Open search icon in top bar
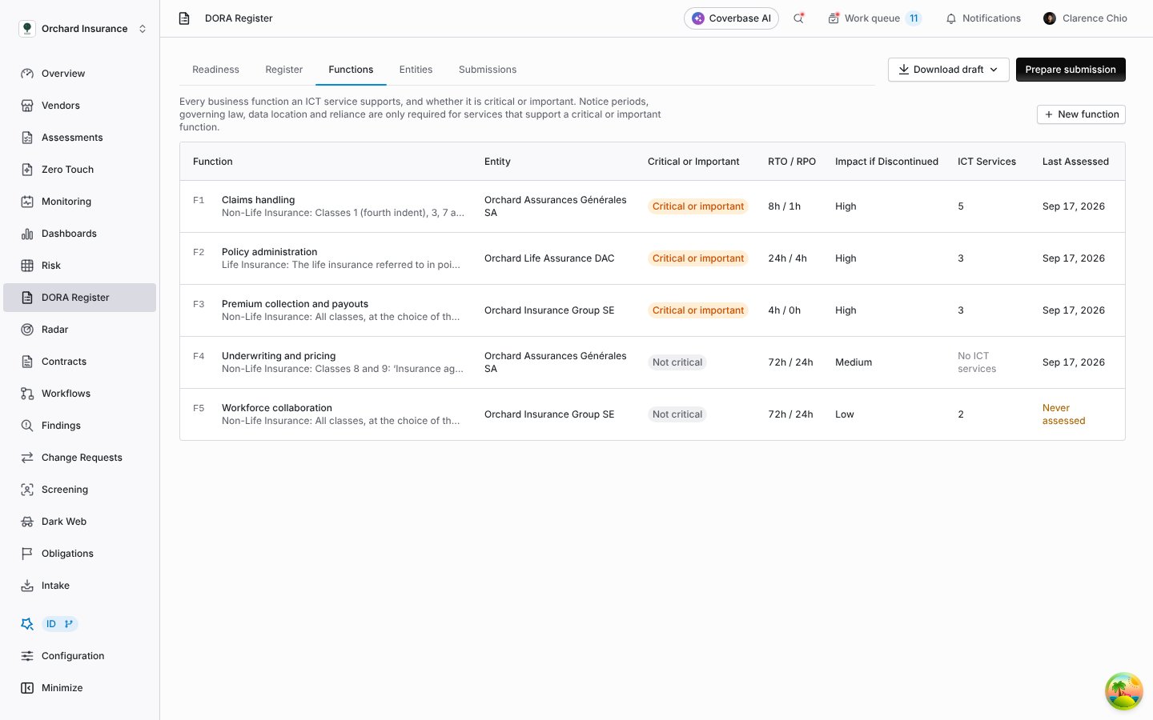Screen dimensions: 1153x720 click(798, 18)
